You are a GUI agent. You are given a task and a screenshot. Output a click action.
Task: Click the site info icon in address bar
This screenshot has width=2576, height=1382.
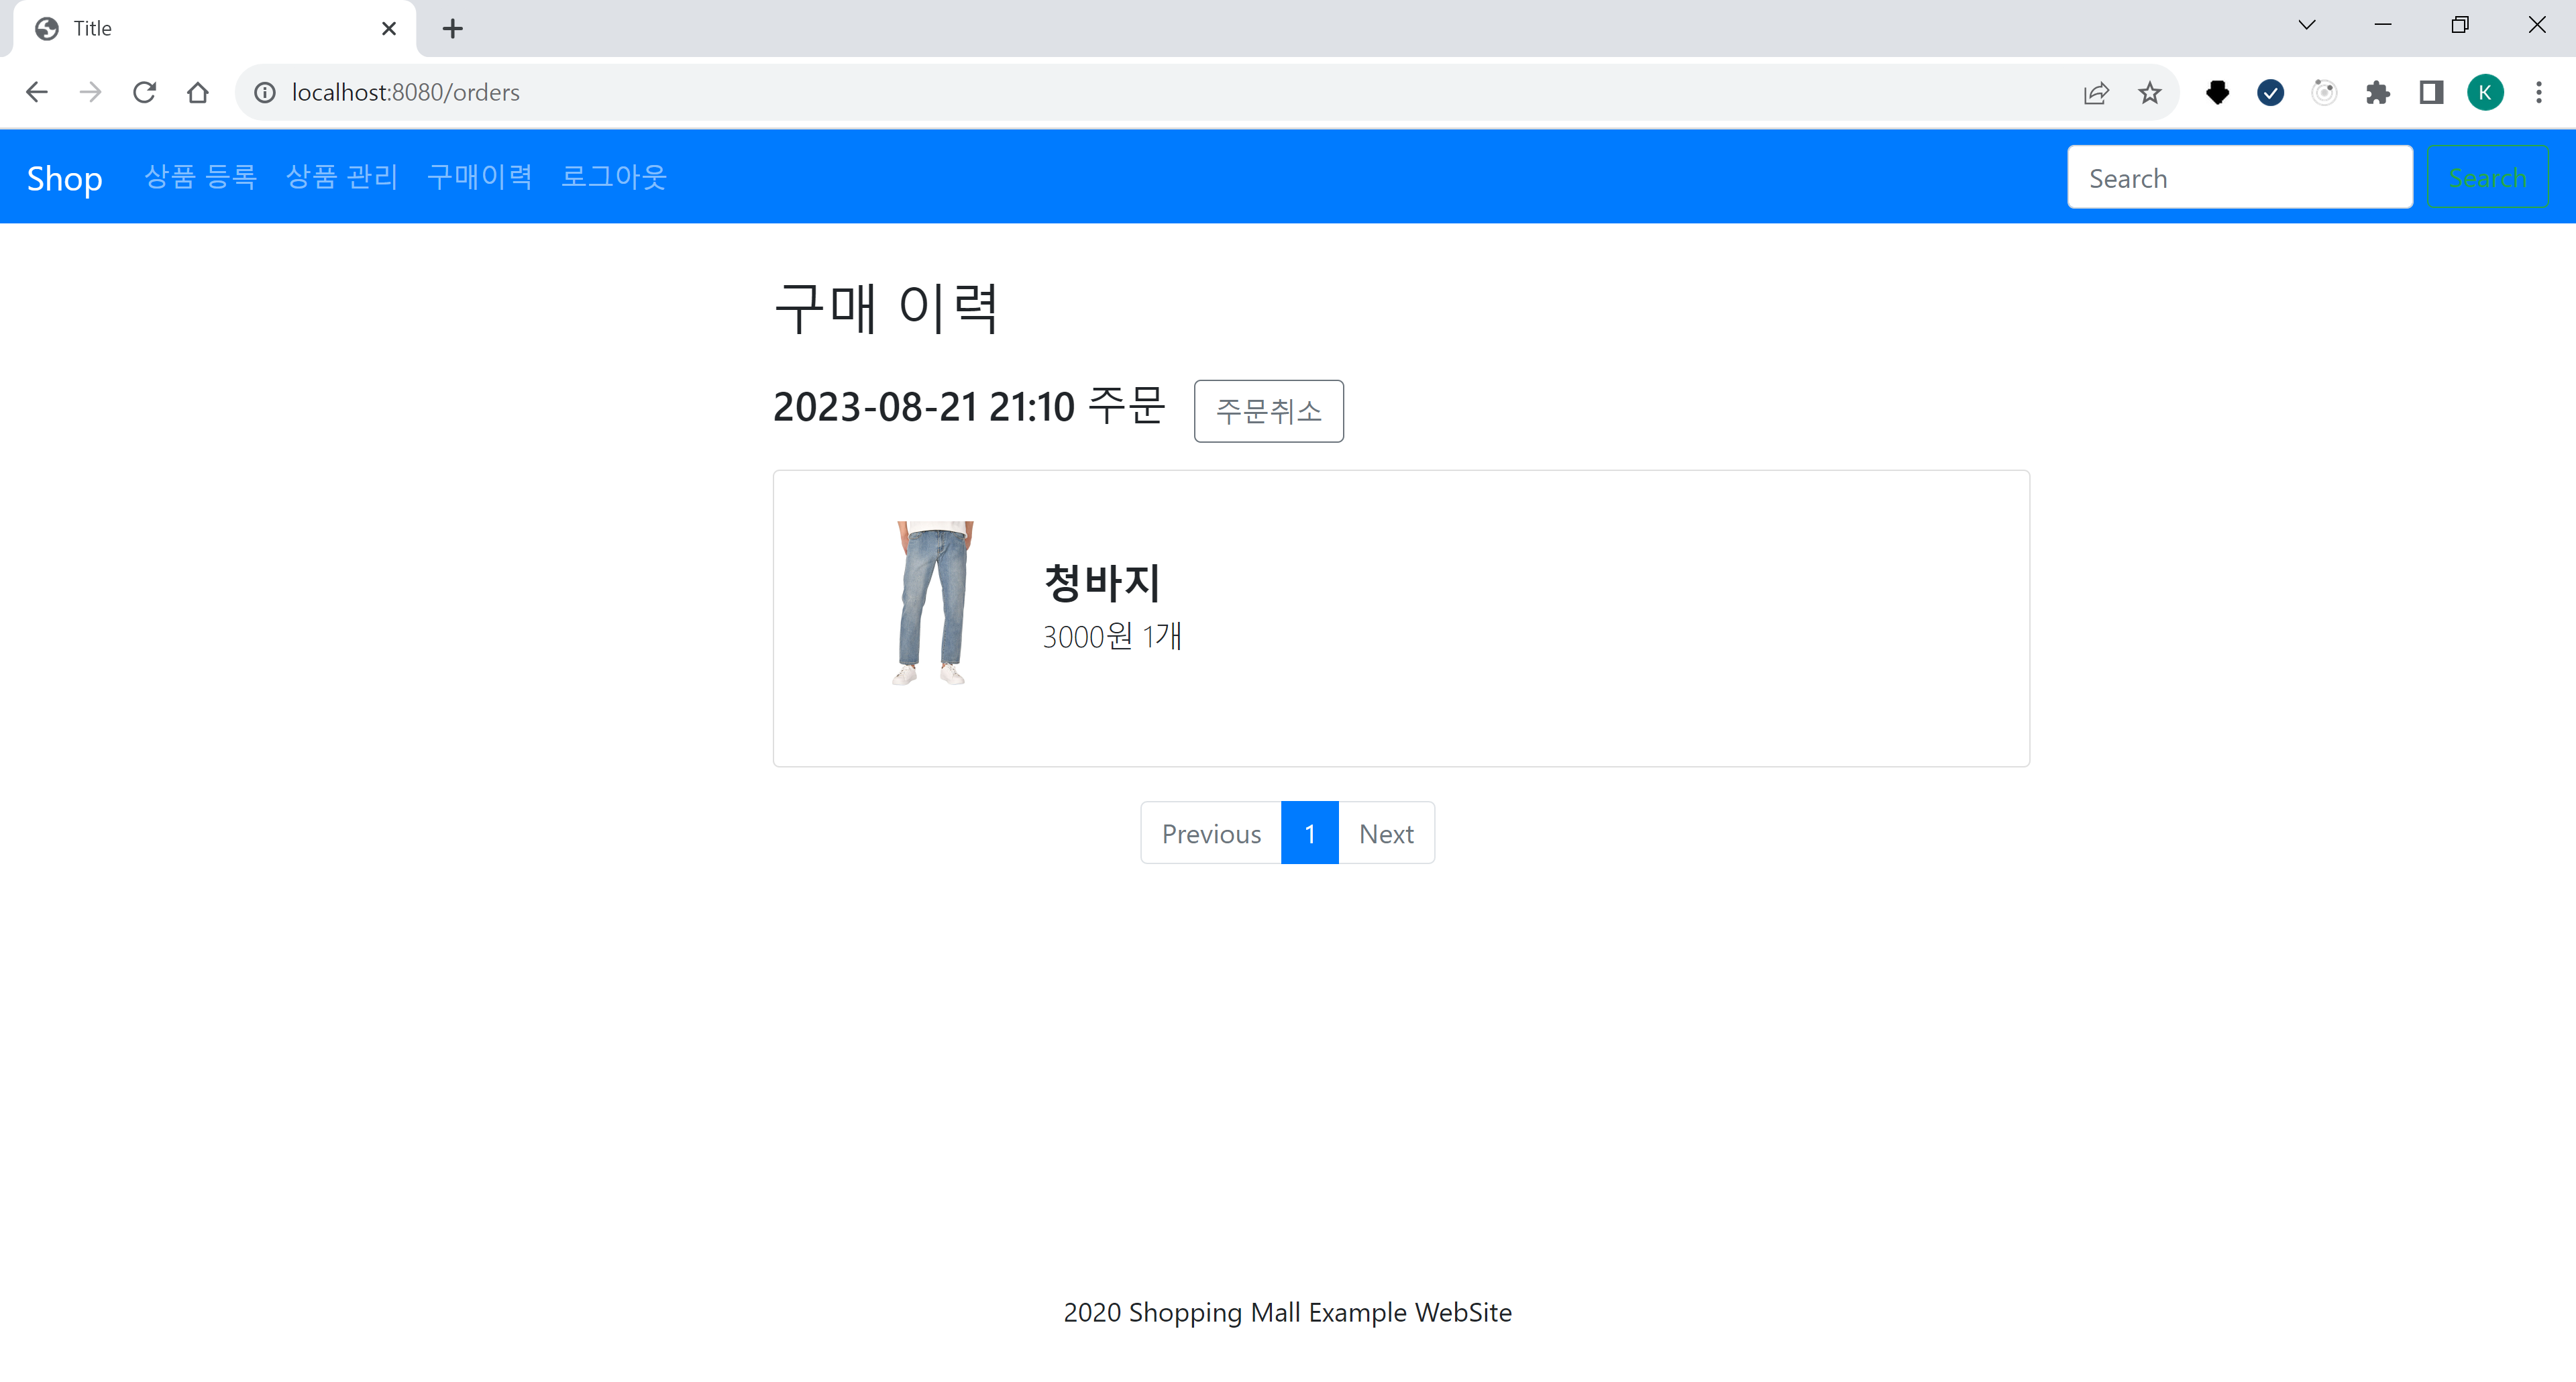pyautogui.click(x=264, y=92)
